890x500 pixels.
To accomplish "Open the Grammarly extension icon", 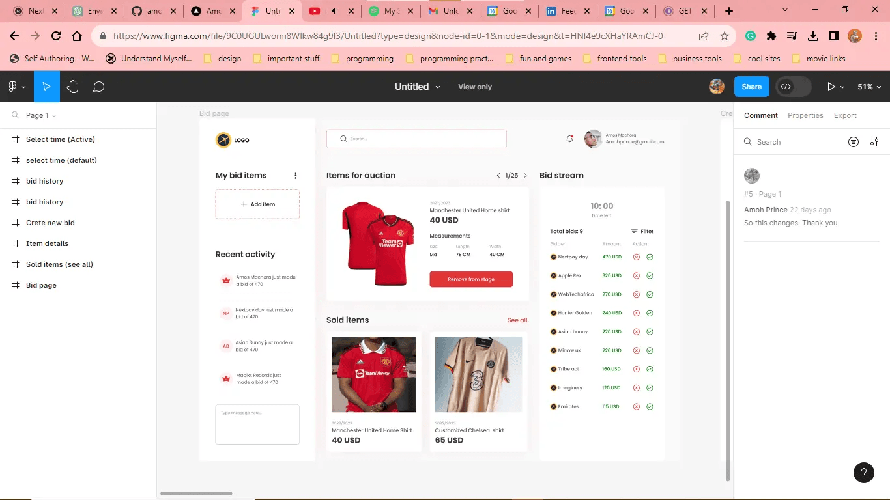I will 751,36.
